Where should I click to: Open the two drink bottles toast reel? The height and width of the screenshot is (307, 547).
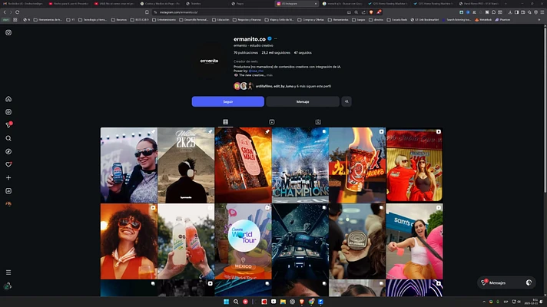point(186,242)
